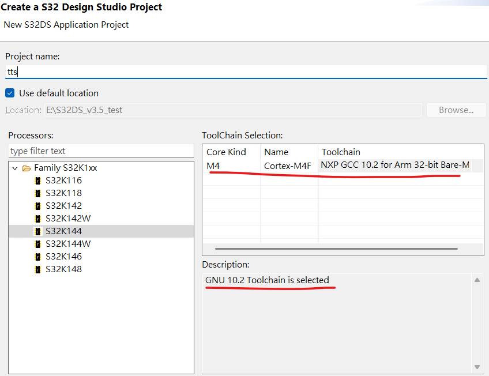Click the chip icon next to S32K144
The height and width of the screenshot is (376, 489).
tap(37, 231)
